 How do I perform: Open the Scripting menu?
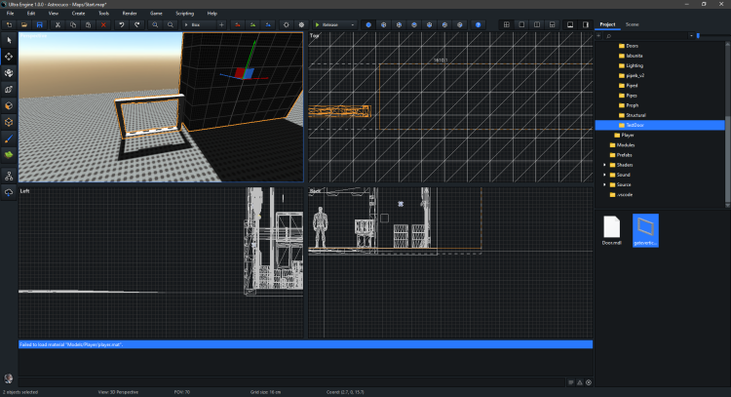(184, 13)
